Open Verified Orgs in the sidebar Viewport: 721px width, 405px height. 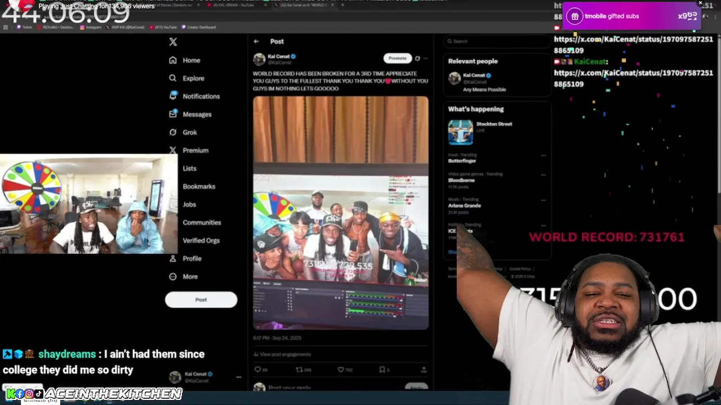pyautogui.click(x=201, y=240)
